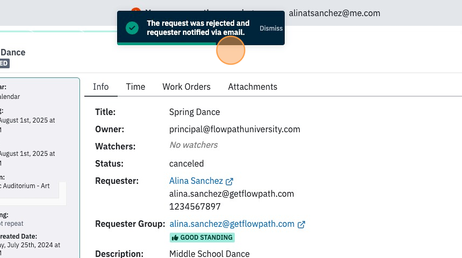Dismiss the rejection notification
This screenshot has width=462, height=258.
coord(271,28)
